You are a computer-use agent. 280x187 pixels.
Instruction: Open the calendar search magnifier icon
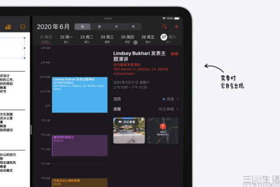(x=165, y=27)
